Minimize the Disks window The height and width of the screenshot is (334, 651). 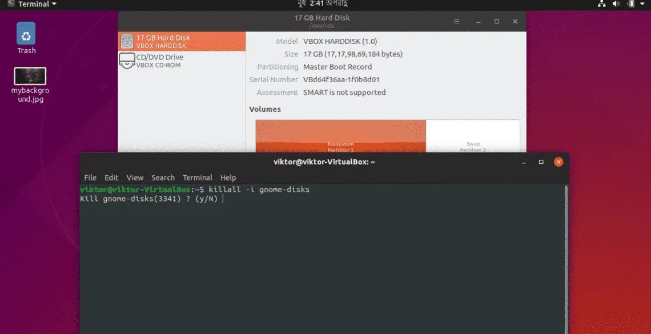tap(479, 22)
